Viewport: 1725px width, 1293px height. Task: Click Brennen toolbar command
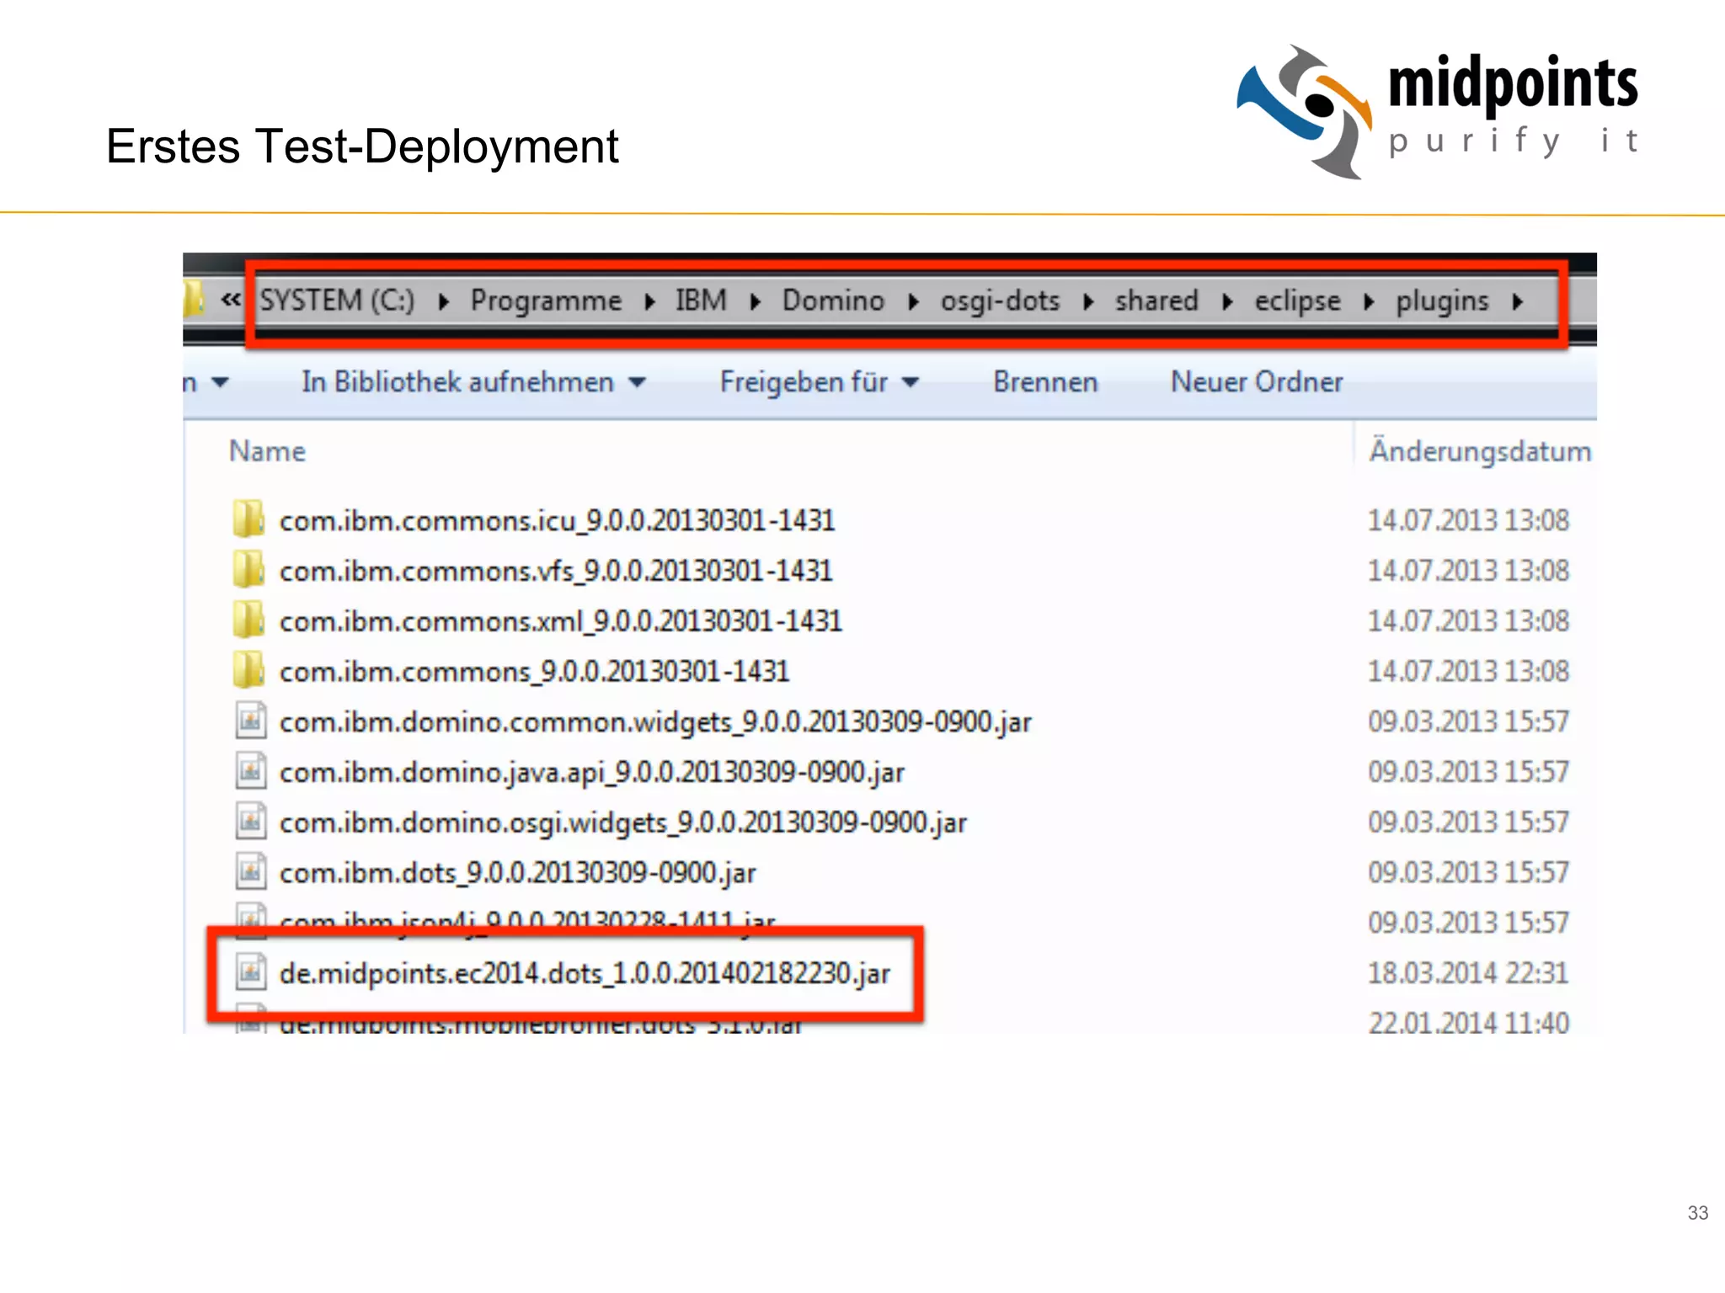coord(1045,382)
